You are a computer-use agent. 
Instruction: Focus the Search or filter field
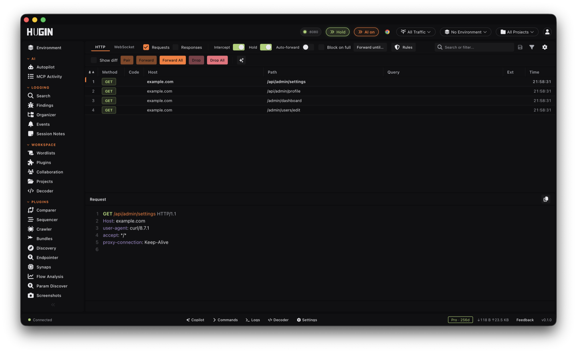474,47
